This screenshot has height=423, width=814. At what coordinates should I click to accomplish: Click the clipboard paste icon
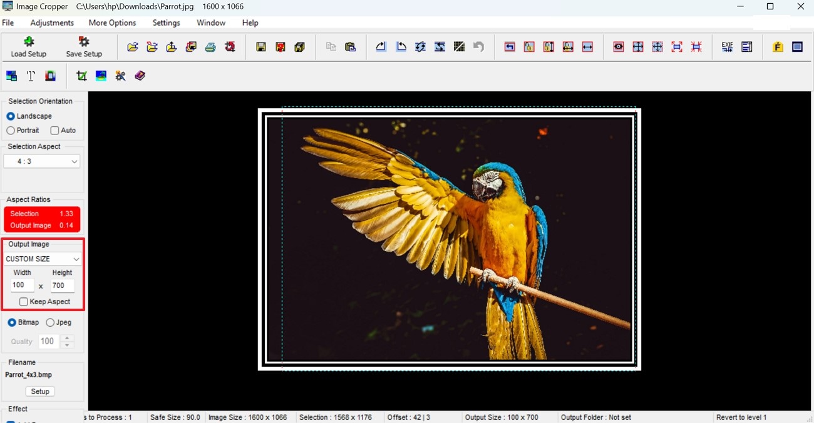click(350, 47)
